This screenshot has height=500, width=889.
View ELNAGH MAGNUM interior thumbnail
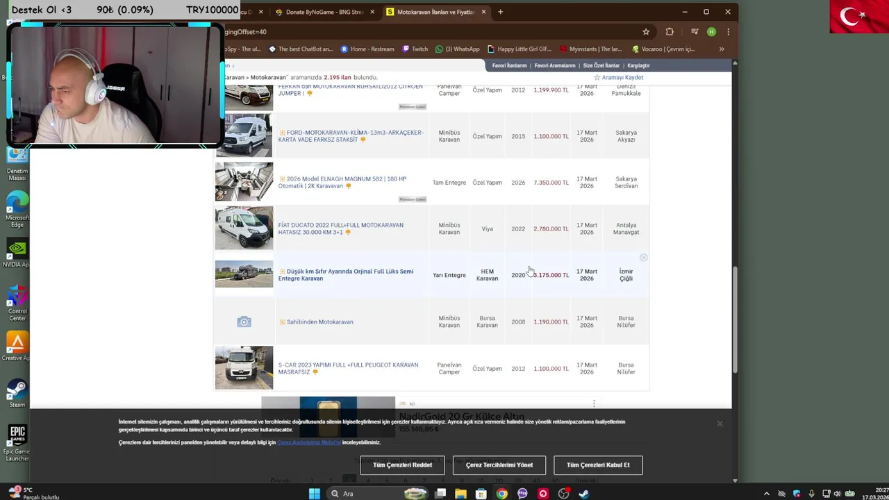(244, 182)
